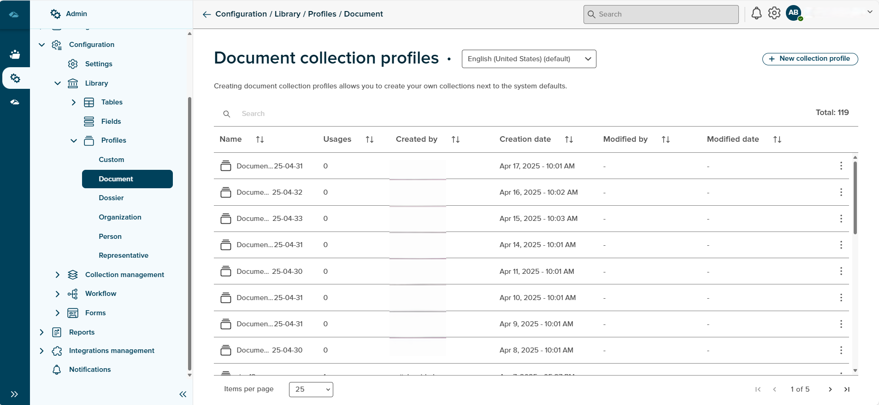The height and width of the screenshot is (405, 879).
Task: Click the back arrow beside Configuration breadcrumb
Action: 206,14
